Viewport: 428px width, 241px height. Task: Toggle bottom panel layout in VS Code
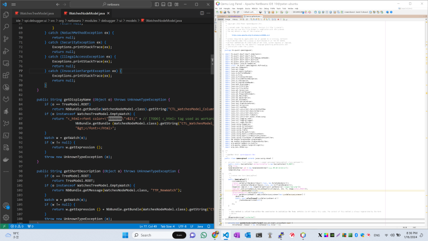point(163,4)
